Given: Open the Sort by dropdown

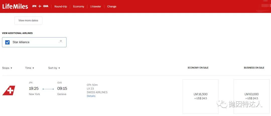Looking at the screenshot, I should tap(54, 68).
